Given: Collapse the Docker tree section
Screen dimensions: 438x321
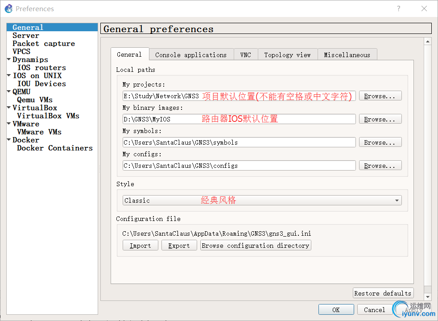Looking at the screenshot, I should pyautogui.click(x=9, y=140).
